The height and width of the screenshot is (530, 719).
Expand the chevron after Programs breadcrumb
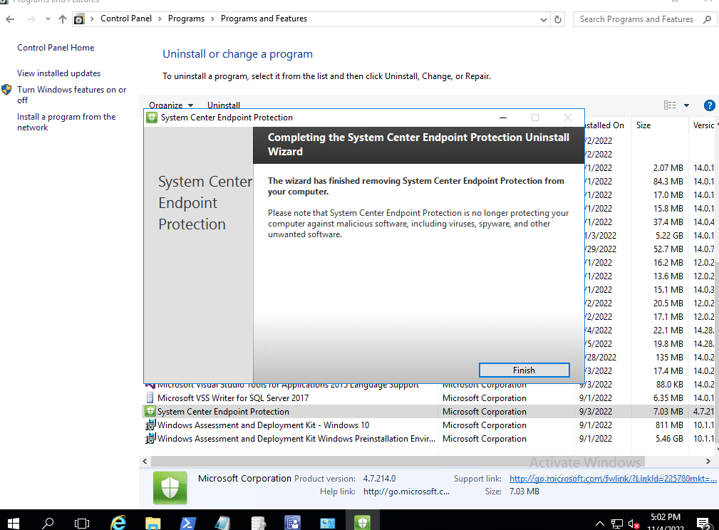(213, 19)
